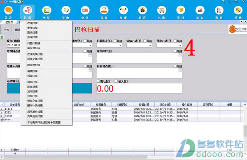
Task: Select the 直营 direct-operation toolbar icon
Action: [142, 12]
